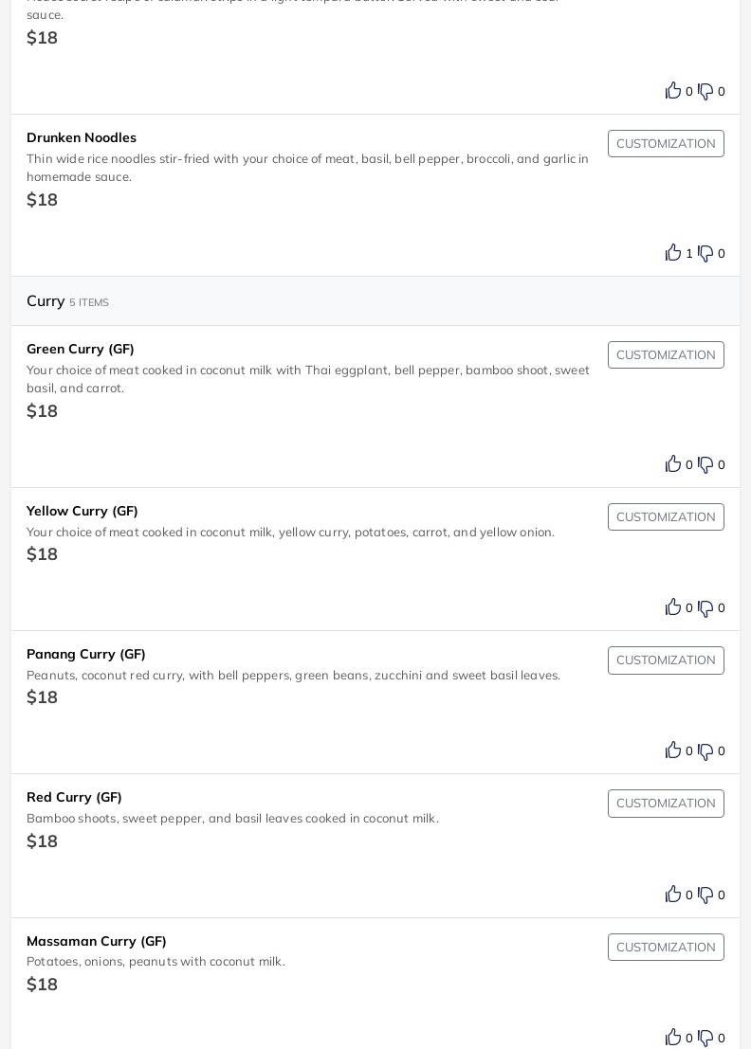Like the Massaman Curry item

tap(673, 1037)
